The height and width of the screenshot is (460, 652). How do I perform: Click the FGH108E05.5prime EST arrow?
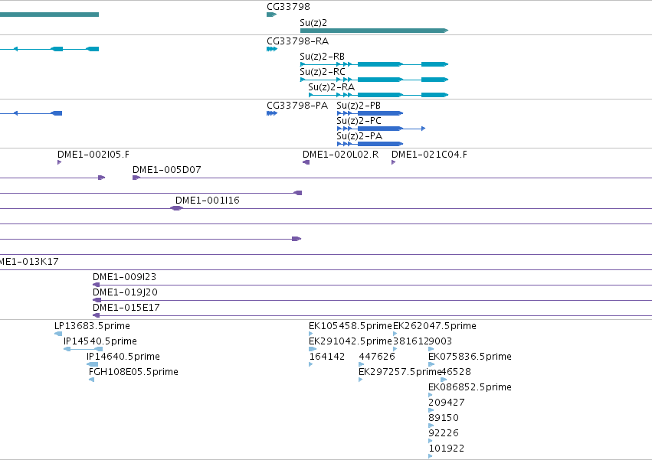coord(91,380)
